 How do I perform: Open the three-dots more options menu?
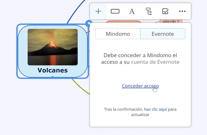(x=182, y=11)
